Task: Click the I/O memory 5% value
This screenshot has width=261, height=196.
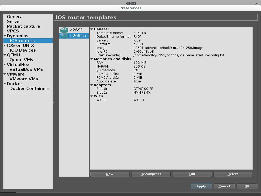Action: pyautogui.click(x=136, y=70)
